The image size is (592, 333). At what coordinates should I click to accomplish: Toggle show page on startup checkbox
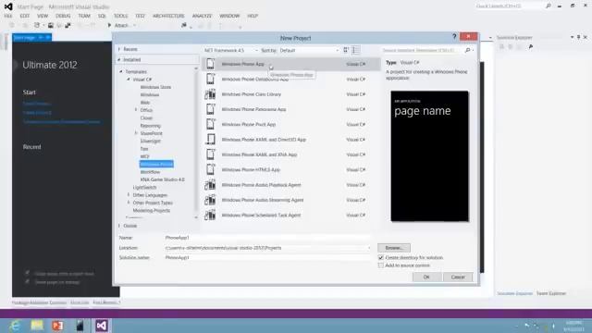point(27,281)
